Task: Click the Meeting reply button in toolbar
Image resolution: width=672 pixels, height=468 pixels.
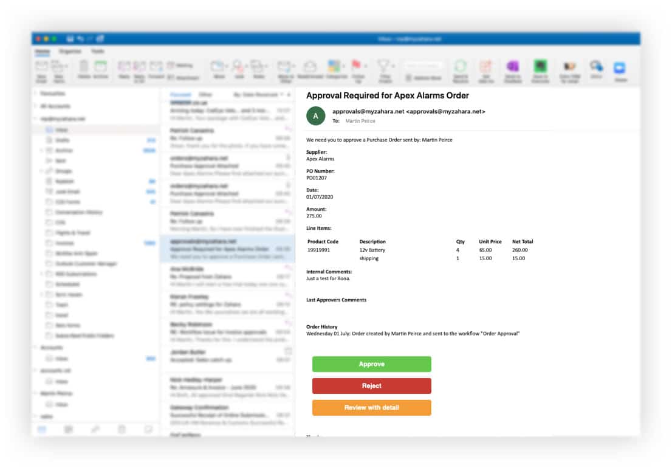Action: (180, 65)
